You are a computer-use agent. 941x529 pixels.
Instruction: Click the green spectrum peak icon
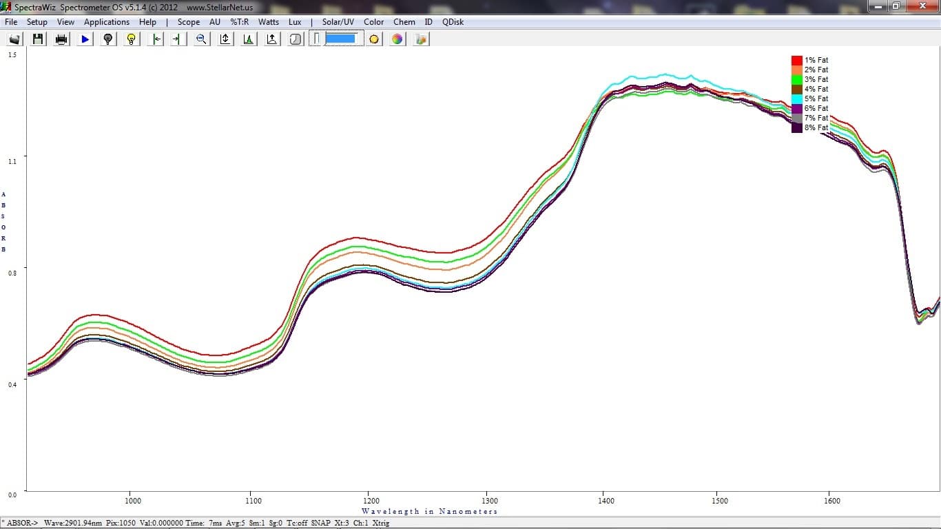(248, 39)
